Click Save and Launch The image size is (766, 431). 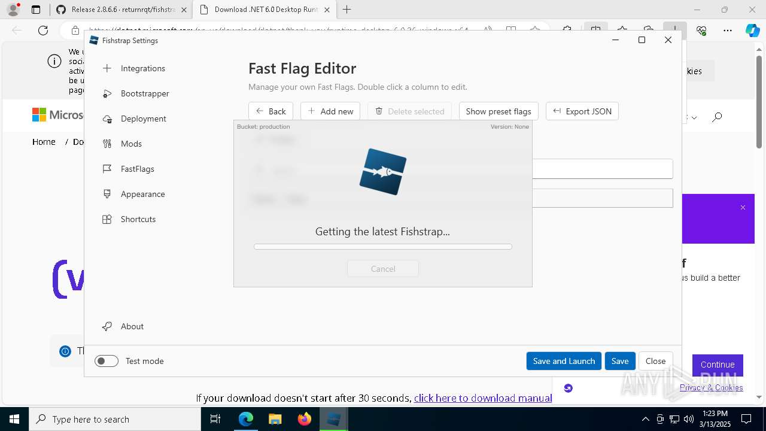tap(564, 361)
